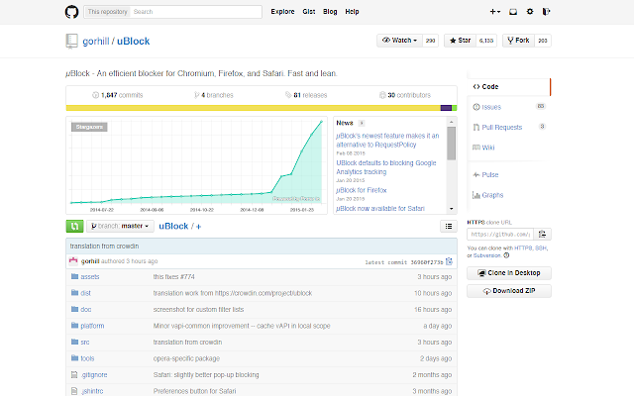
Task: View 4 branches
Action: tap(214, 95)
